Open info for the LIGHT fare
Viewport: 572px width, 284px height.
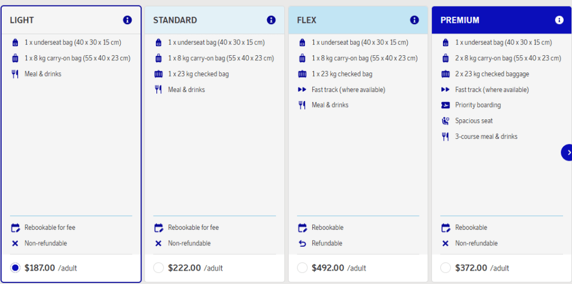pos(127,20)
